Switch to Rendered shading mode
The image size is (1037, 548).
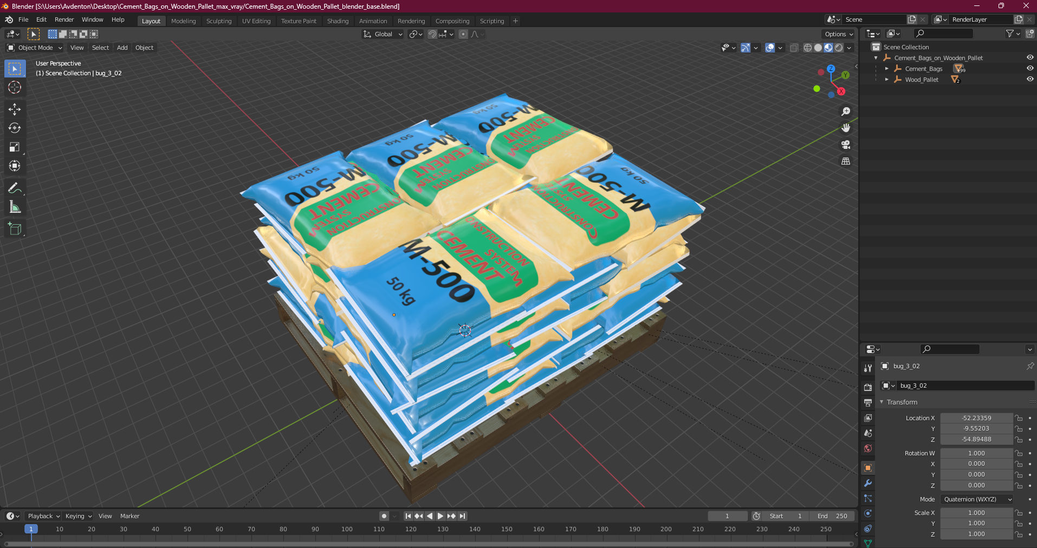pyautogui.click(x=839, y=48)
